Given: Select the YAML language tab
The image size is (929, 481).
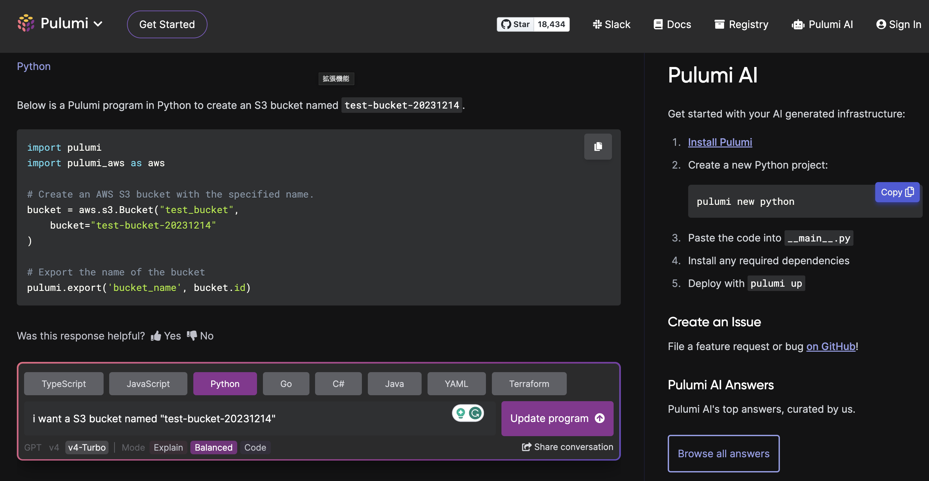Looking at the screenshot, I should [457, 384].
